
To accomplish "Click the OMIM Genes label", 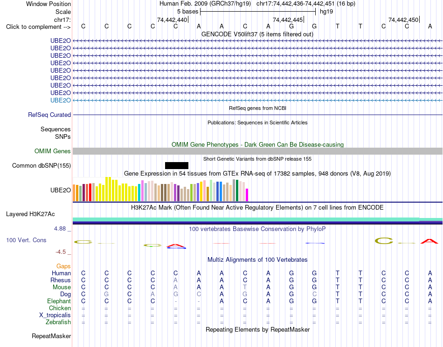I will coord(52,151).
